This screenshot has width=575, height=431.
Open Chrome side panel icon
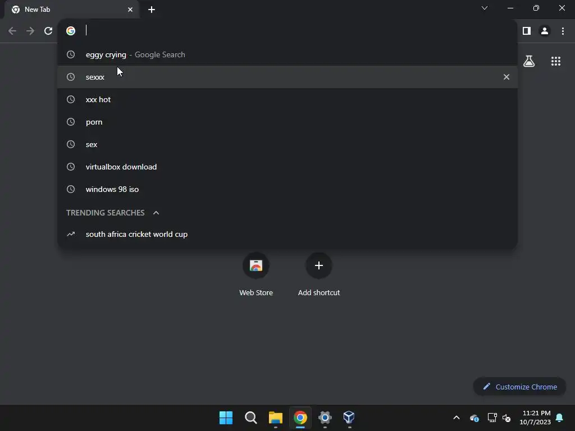pos(527,31)
